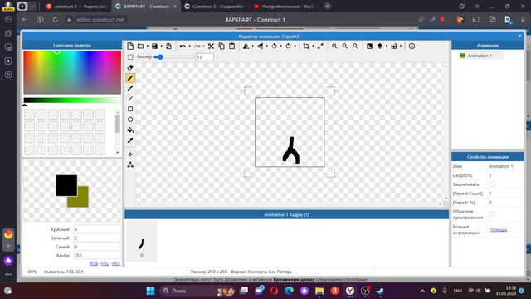Image resolution: width=531 pixels, height=299 pixels.
Task: Open the dropdown next to the flip icon
Action: [x=267, y=47]
